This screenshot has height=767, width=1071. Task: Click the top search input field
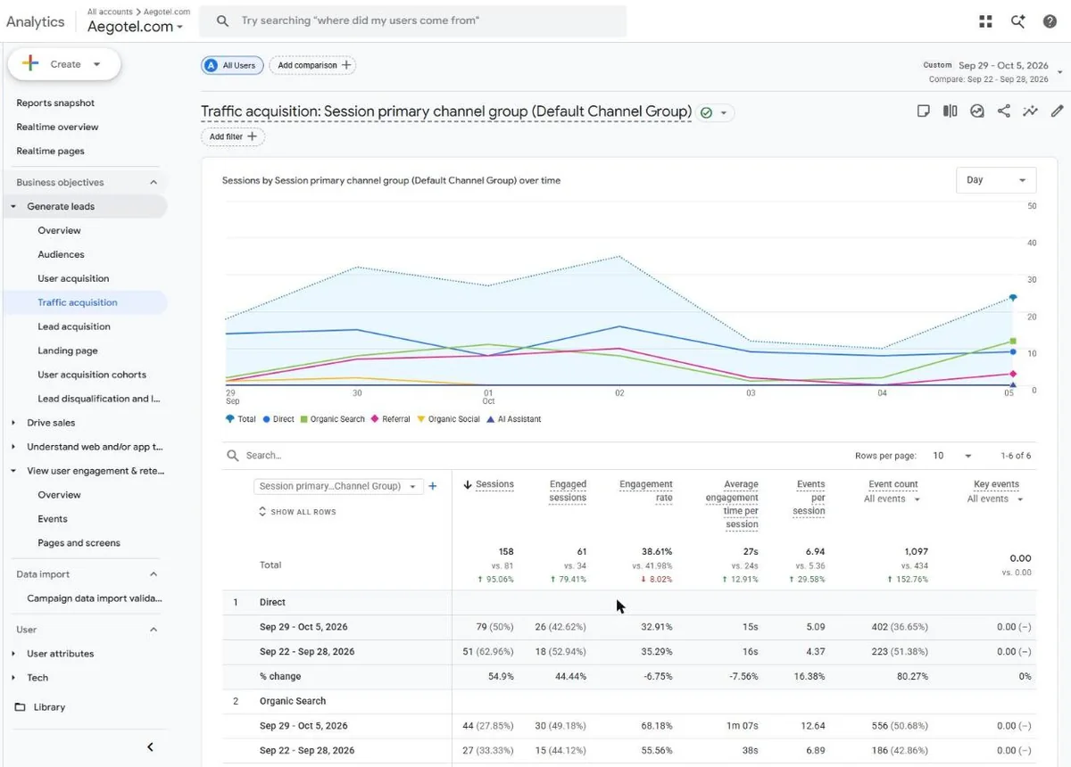(x=412, y=21)
